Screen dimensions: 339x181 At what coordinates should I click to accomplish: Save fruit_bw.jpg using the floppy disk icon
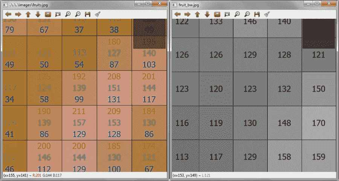(x=257, y=14)
